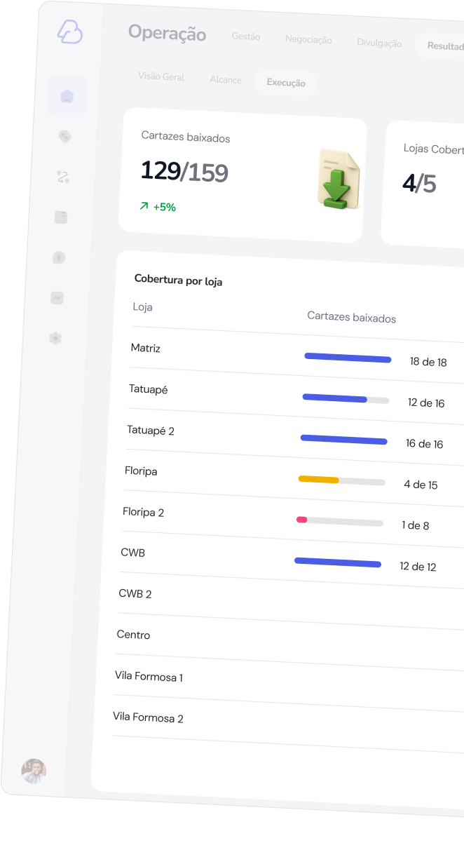Open the analytics chart icon in the sidebar
The height and width of the screenshot is (850, 464).
(x=57, y=298)
